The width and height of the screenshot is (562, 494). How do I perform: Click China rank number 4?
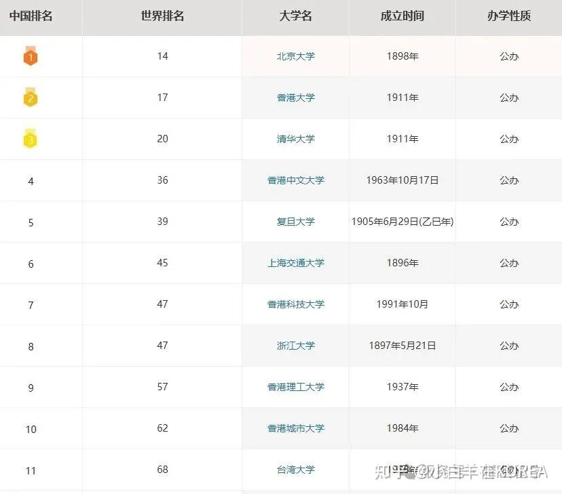click(x=31, y=182)
